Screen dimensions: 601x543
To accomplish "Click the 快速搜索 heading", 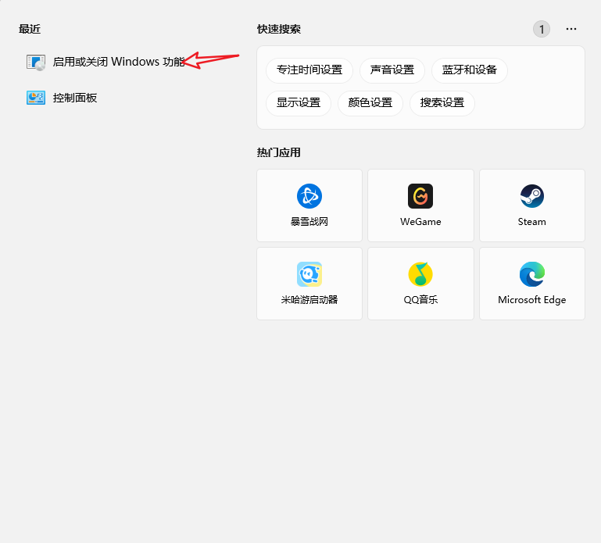I will click(279, 29).
